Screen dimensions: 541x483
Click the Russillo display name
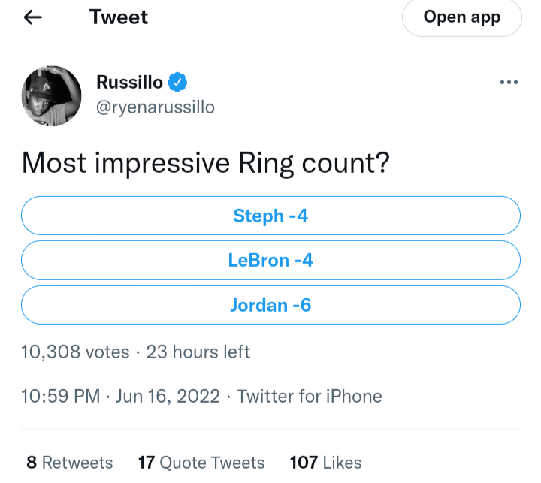(129, 83)
